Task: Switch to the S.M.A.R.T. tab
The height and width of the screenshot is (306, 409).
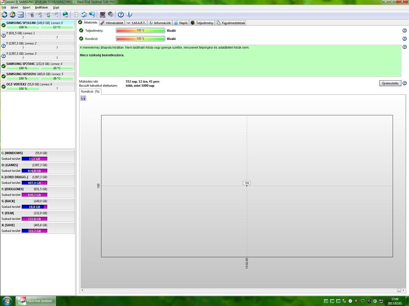Action: (136, 23)
